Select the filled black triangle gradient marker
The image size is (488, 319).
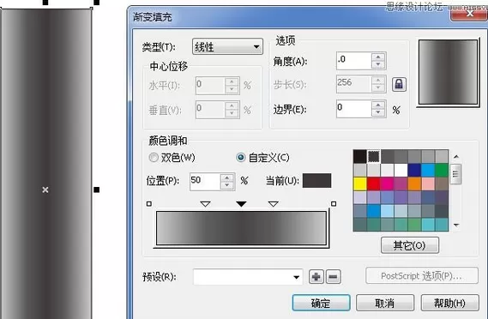pos(241,204)
